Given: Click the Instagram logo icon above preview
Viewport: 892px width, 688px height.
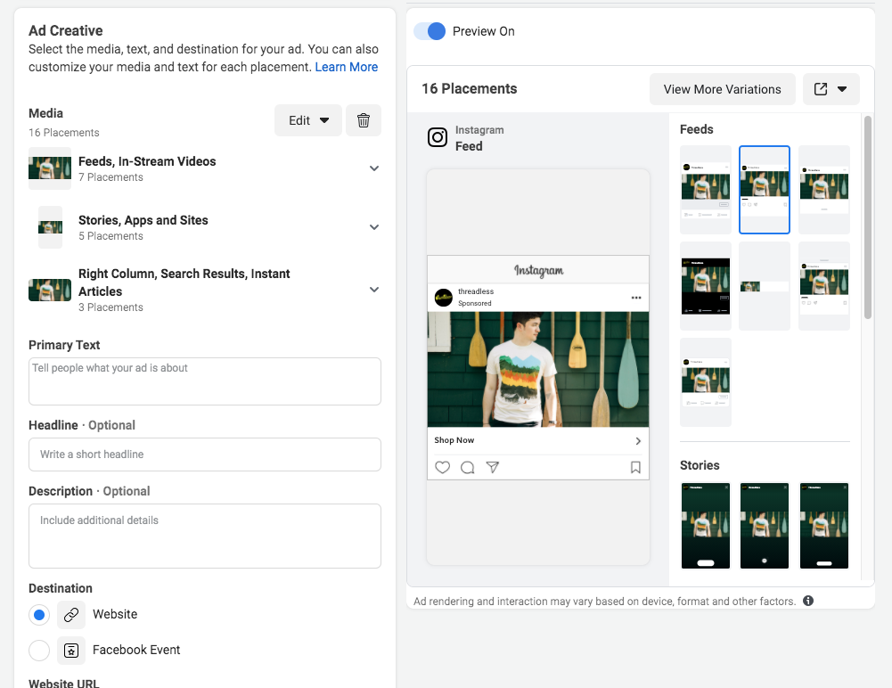Looking at the screenshot, I should [x=438, y=137].
